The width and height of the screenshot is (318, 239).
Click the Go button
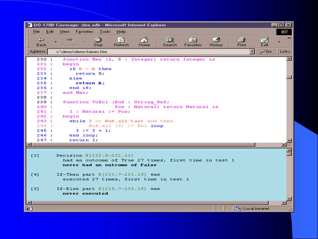click(x=266, y=52)
